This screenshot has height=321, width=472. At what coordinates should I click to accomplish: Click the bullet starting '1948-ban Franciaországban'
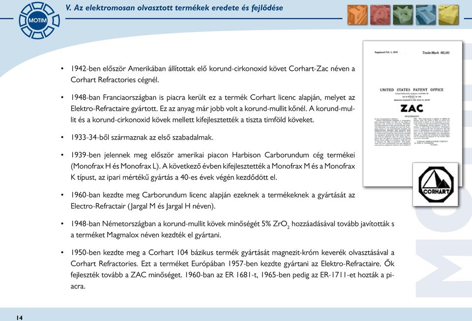212,109
